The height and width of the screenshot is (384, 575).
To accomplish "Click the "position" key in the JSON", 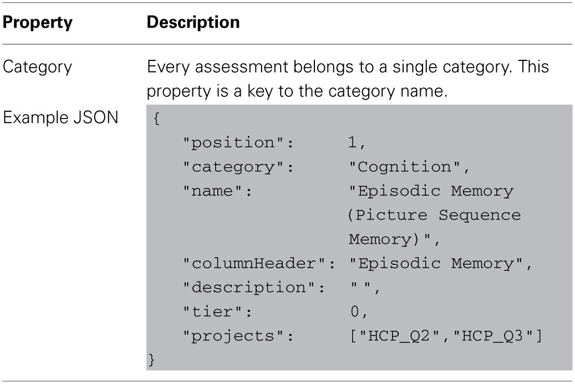I will point(238,142).
